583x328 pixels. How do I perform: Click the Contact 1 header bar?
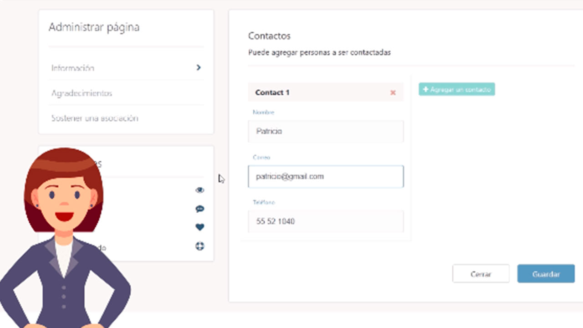[x=319, y=92]
